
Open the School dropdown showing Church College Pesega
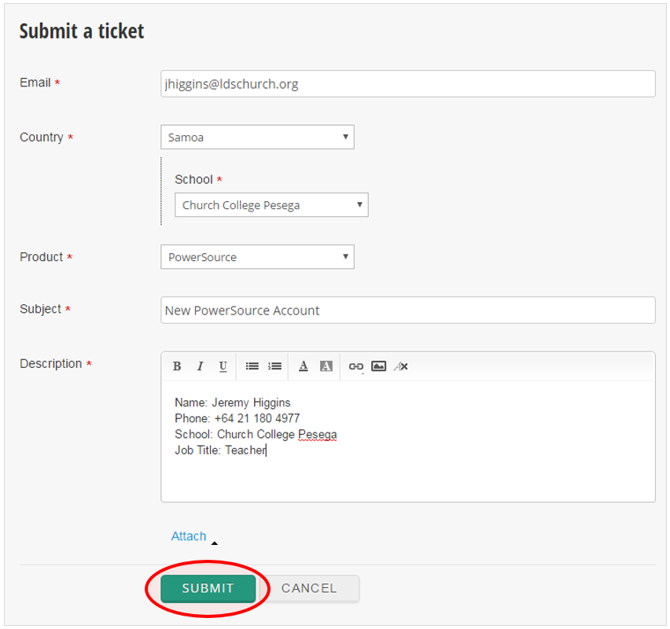(x=271, y=205)
